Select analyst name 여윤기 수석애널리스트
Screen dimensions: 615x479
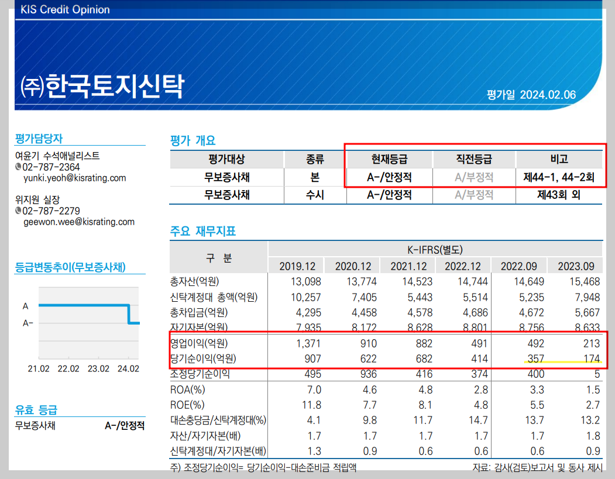[57, 156]
